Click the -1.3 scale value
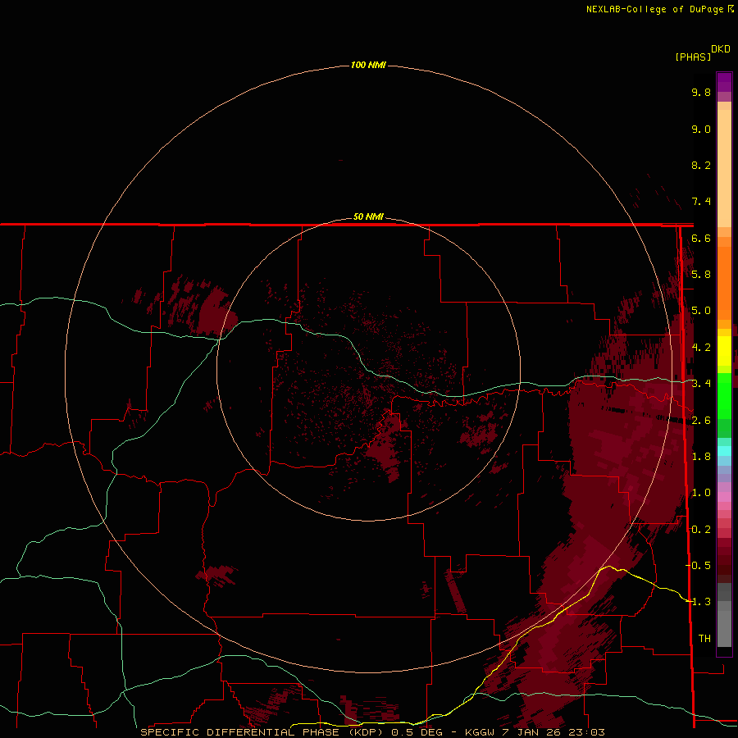 point(699,602)
